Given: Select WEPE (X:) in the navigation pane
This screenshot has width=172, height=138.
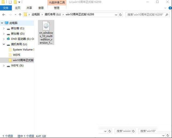Looking at the screenshot, I should 17,65.
